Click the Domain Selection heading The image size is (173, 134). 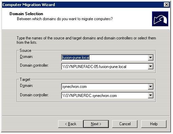pos(26,14)
